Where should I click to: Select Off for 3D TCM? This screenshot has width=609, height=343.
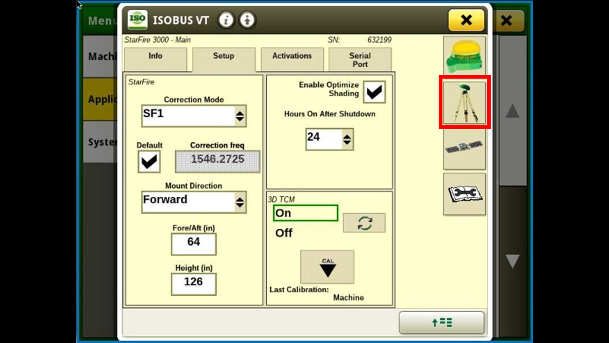[x=284, y=233]
